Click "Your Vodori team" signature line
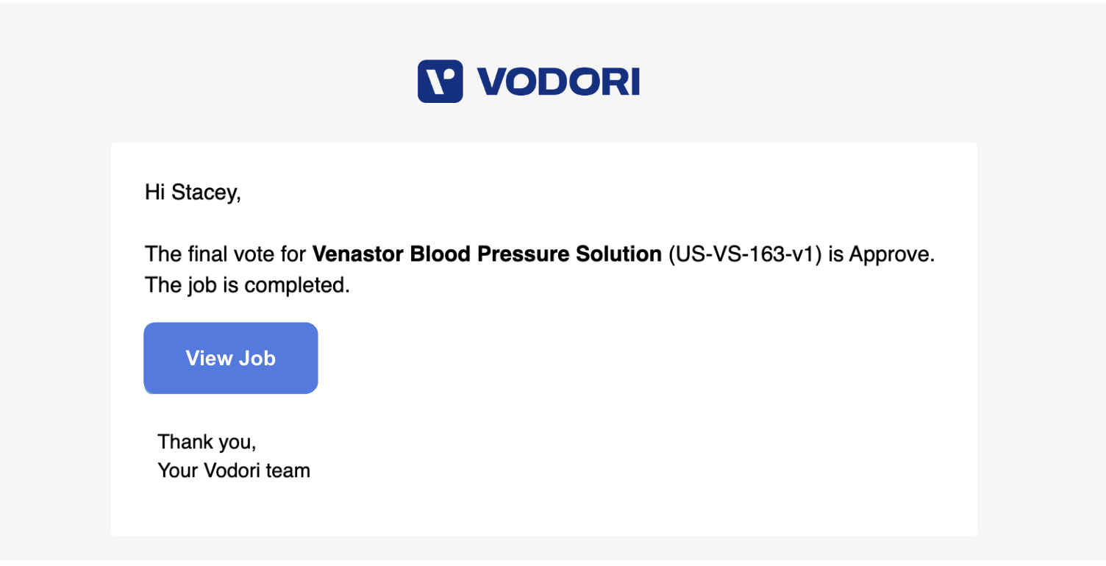Viewport: 1106px width, 566px height. pos(234,470)
